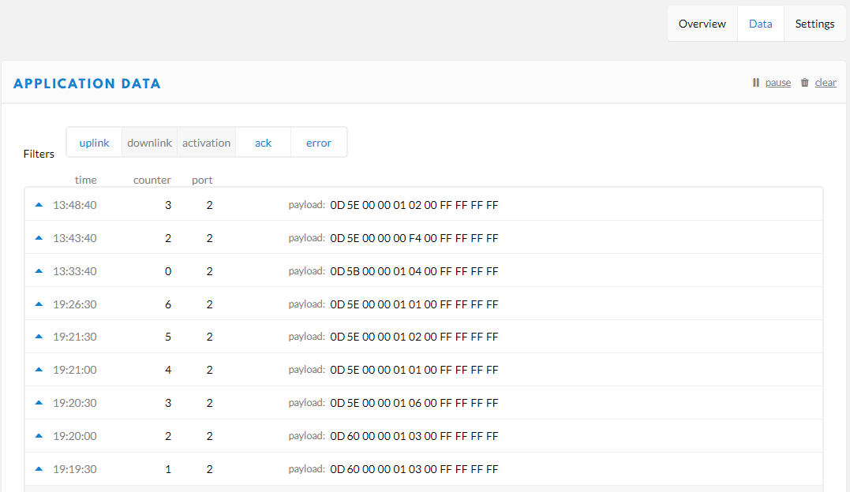Click the uplink arrow for 19:21:00
Screen dimensions: 850x492
39,370
